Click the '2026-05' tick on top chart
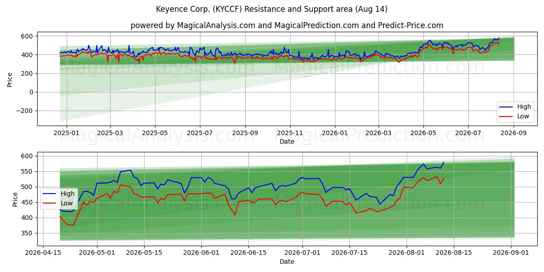 [423, 133]
